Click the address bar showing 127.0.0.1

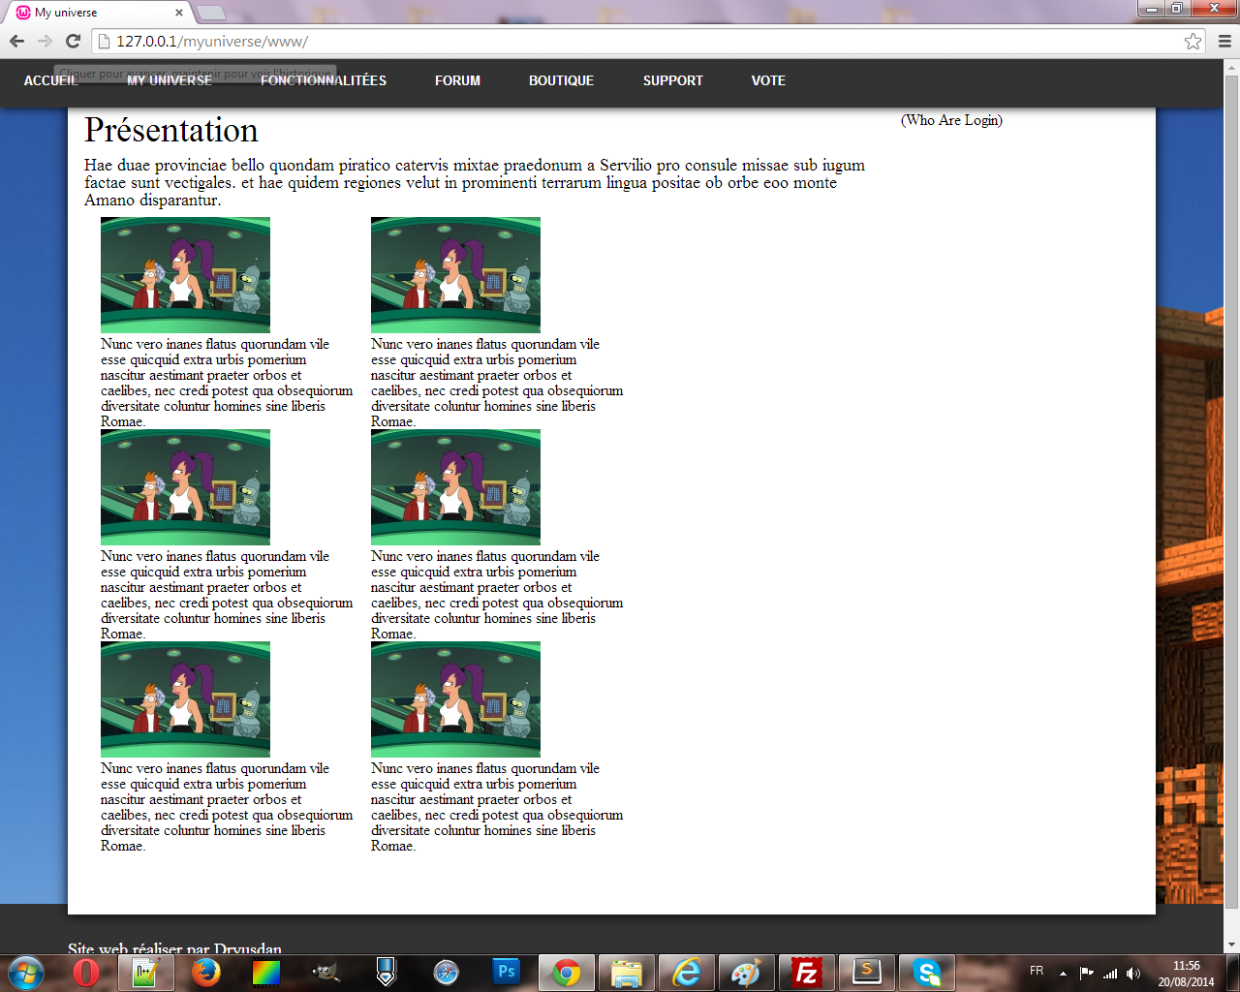click(x=581, y=41)
